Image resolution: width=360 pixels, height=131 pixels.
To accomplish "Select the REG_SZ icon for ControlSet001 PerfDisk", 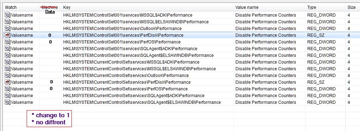I will (7, 35).
